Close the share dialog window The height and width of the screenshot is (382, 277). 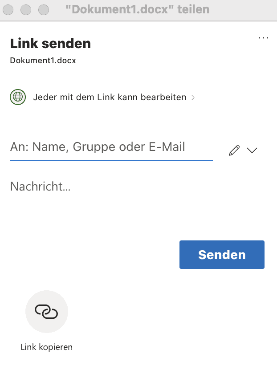8,10
